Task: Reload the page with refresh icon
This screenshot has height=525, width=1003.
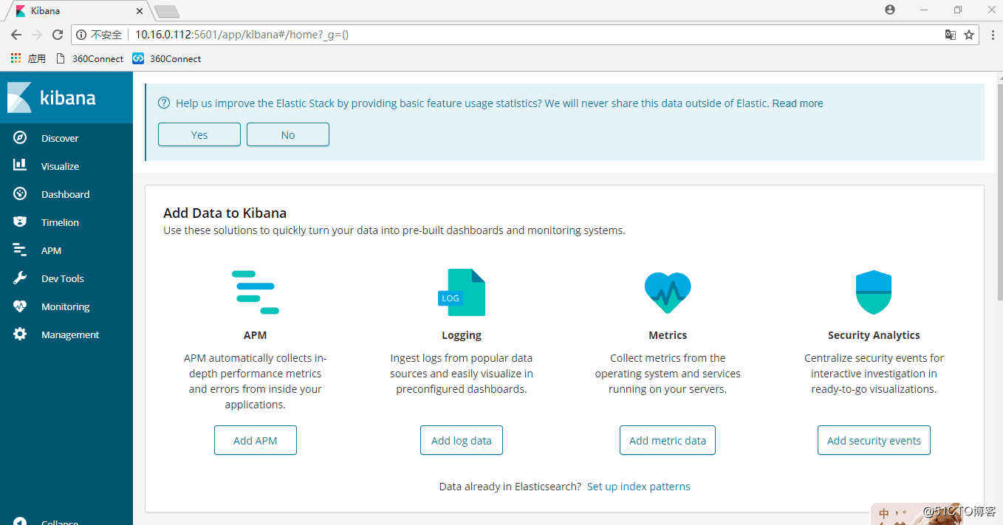Action: [58, 35]
